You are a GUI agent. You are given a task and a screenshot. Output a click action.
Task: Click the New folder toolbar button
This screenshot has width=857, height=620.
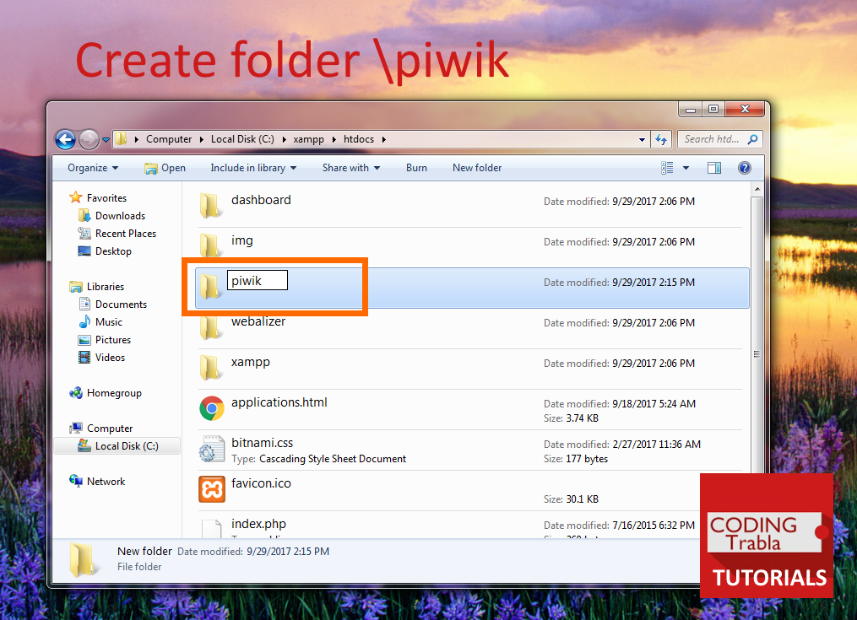(476, 167)
